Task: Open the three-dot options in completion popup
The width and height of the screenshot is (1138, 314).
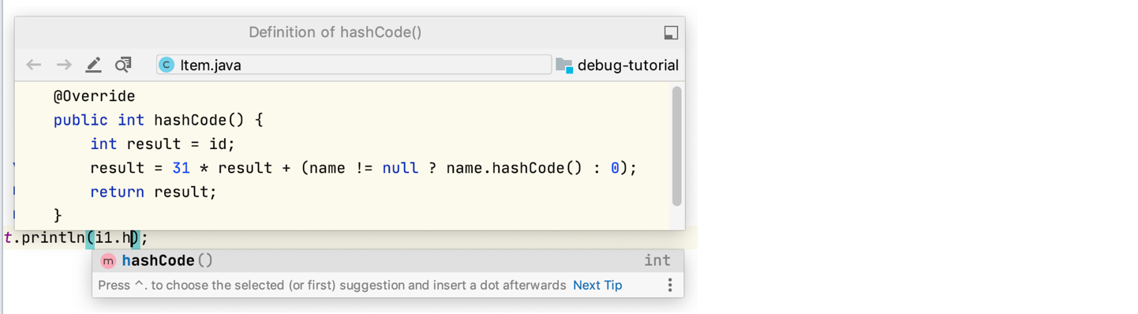Action: click(670, 285)
